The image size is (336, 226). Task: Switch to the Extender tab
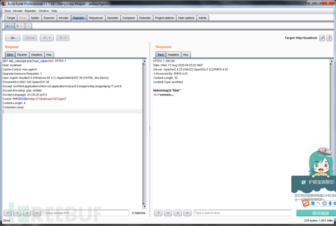[x=145, y=18]
